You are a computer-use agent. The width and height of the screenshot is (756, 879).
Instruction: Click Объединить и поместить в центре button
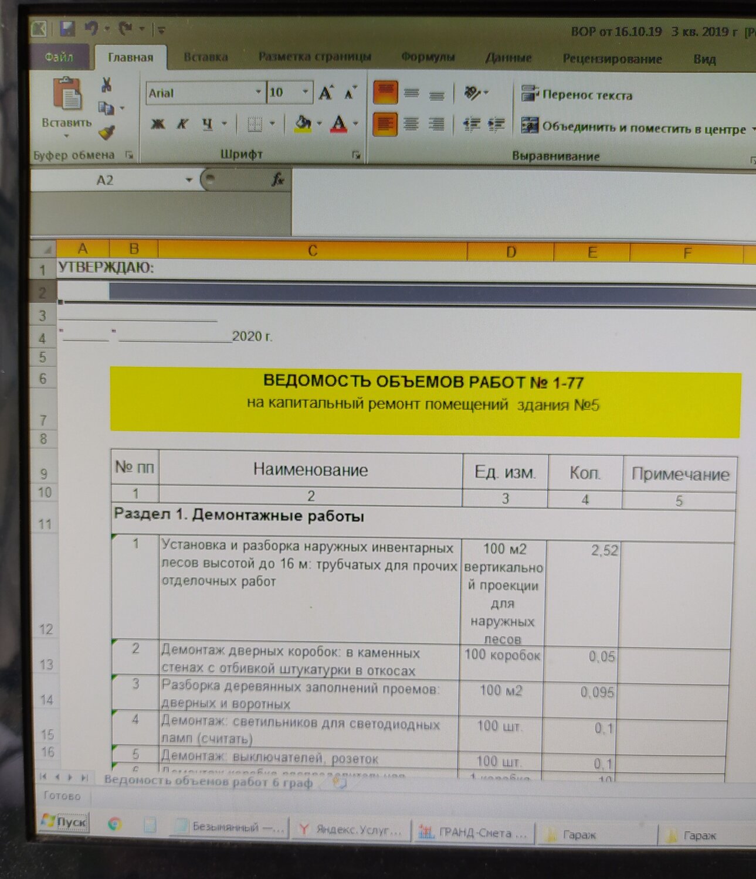click(x=635, y=127)
